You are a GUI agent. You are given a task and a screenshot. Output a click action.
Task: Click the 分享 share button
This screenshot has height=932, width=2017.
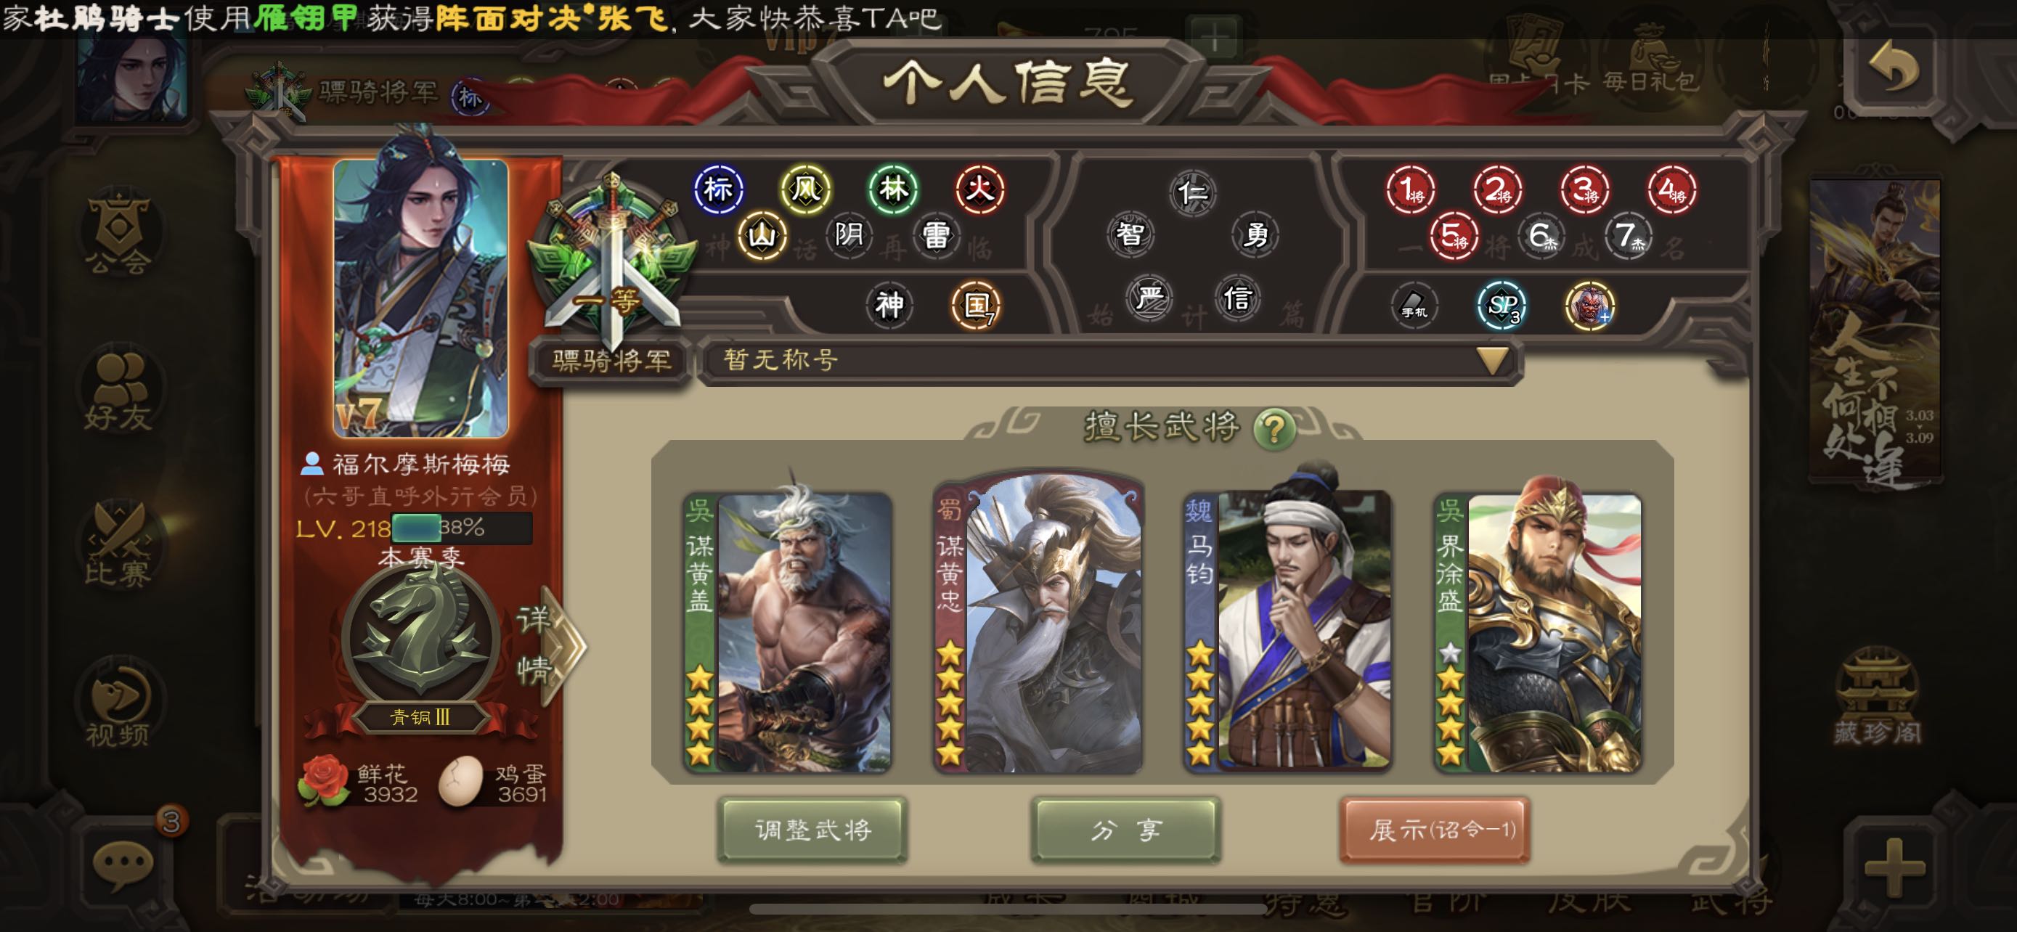pyautogui.click(x=1126, y=830)
